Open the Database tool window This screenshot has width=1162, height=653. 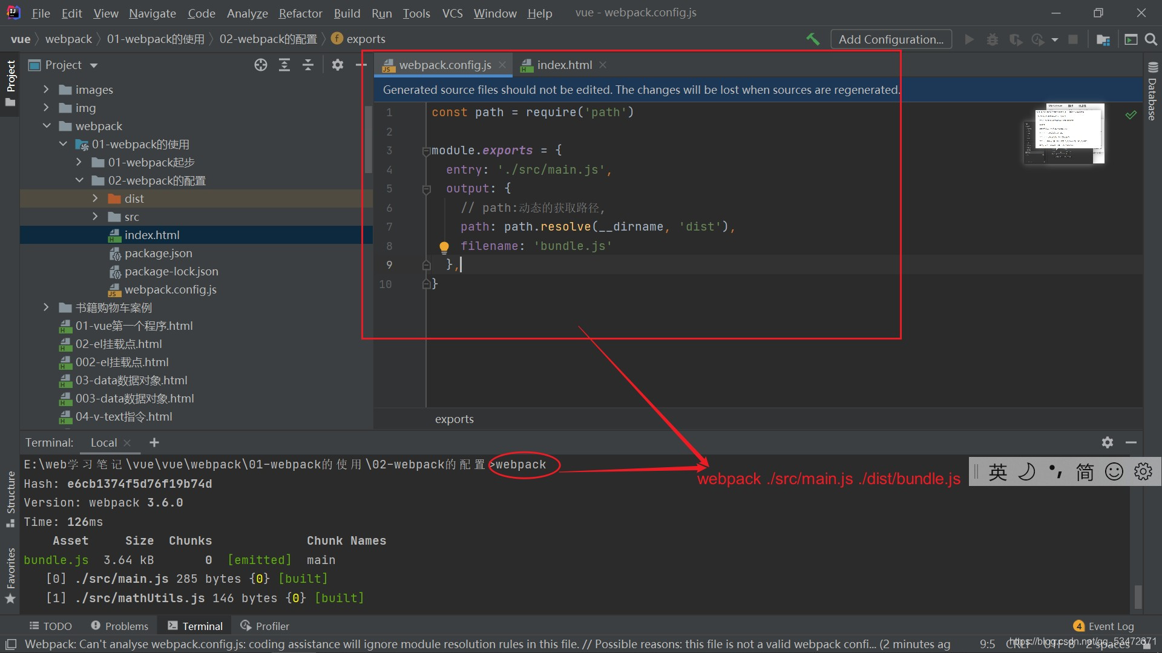click(1152, 91)
